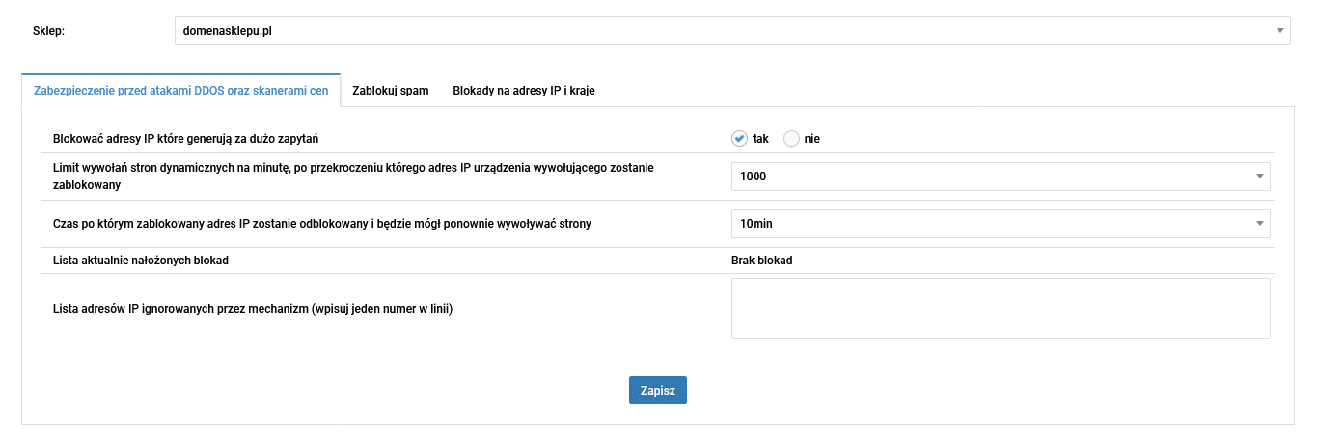The height and width of the screenshot is (439, 1319).
Task: Click the "Czas po którym zablokowany adres" label
Action: point(321,224)
